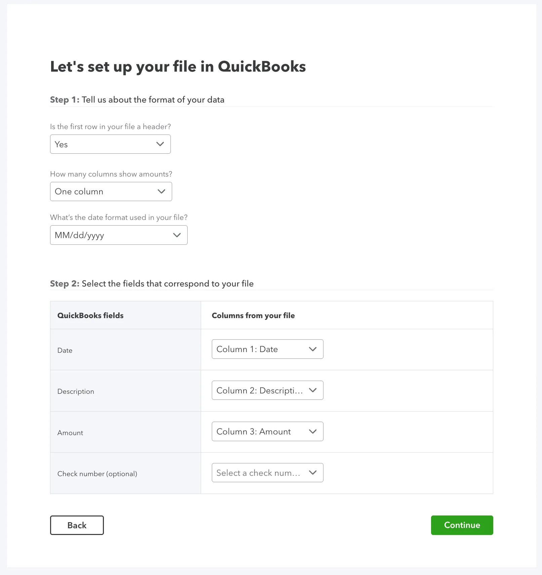Open the Select a check number dropdown
This screenshot has height=575, width=542.
[x=268, y=473]
